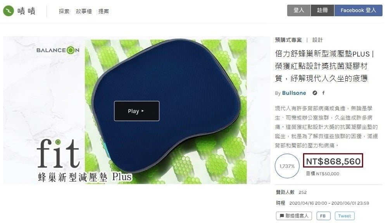This screenshot has width=386, height=224.
Task: Open Bullsone's Facebook page icon
Action: 324,93
